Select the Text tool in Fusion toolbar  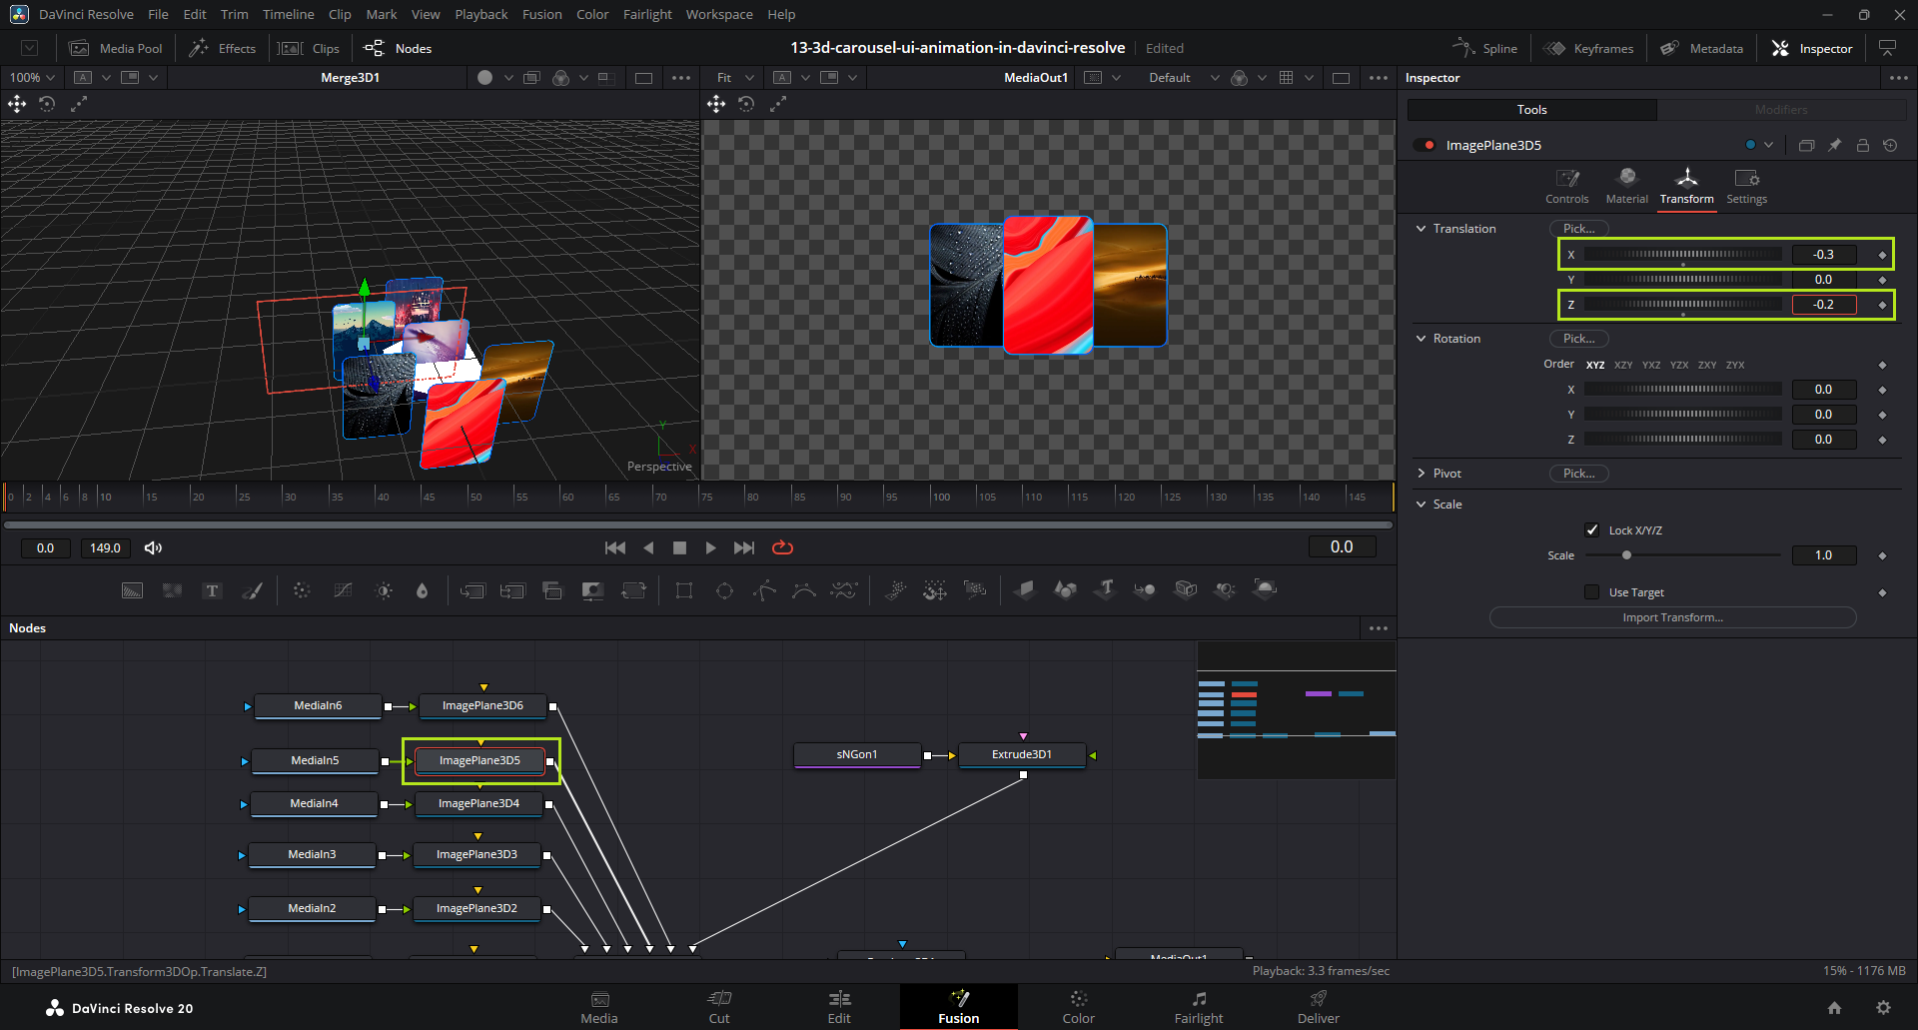pos(212,590)
